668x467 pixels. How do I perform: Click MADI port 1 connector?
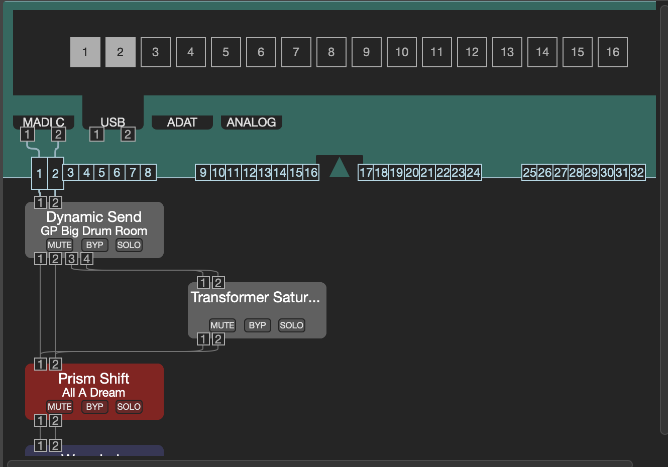coord(28,134)
